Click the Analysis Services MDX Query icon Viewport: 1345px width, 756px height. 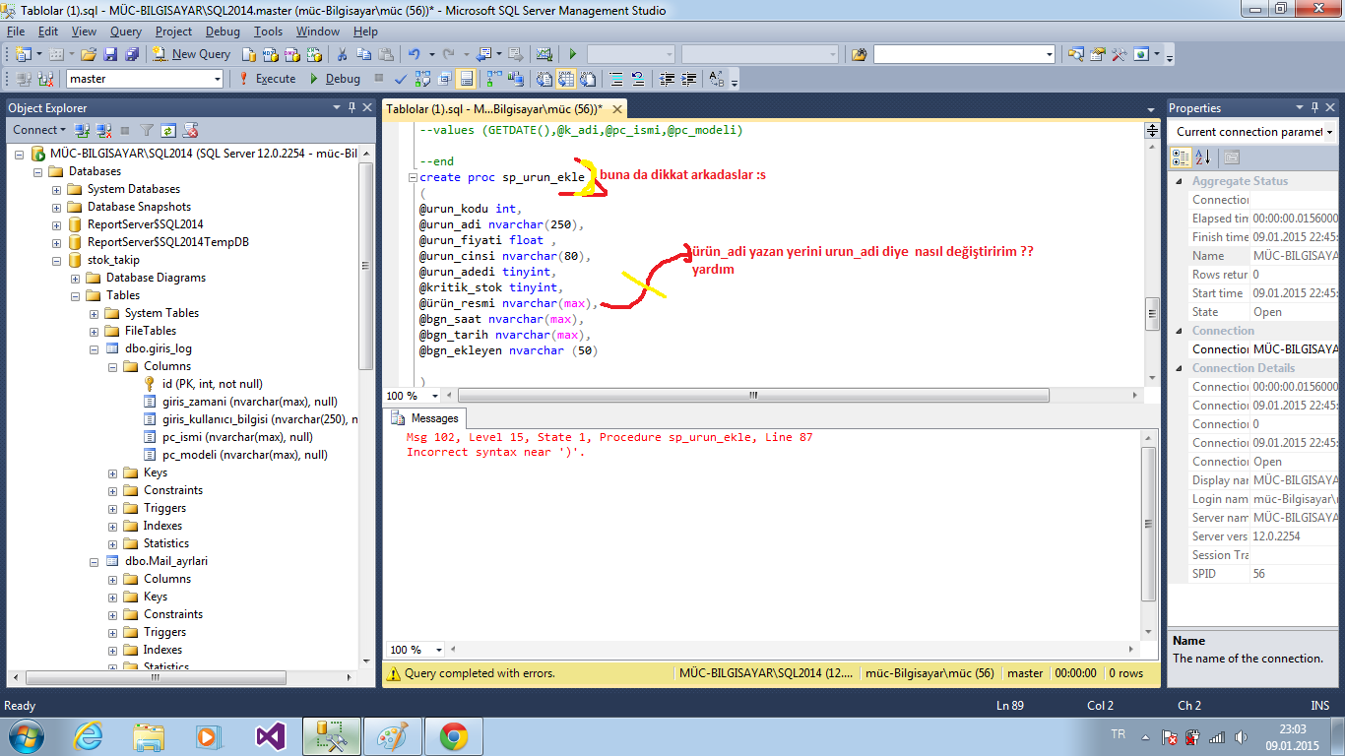click(270, 54)
